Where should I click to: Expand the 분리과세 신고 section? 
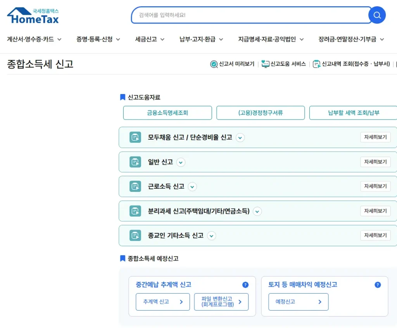click(257, 211)
